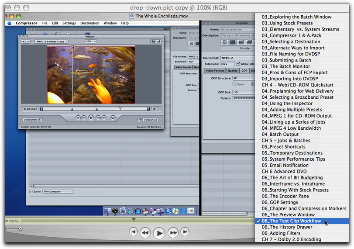This screenshot has height=249, width=354.
Task: Select the filled radio button right of Open
Action: click(252, 84)
